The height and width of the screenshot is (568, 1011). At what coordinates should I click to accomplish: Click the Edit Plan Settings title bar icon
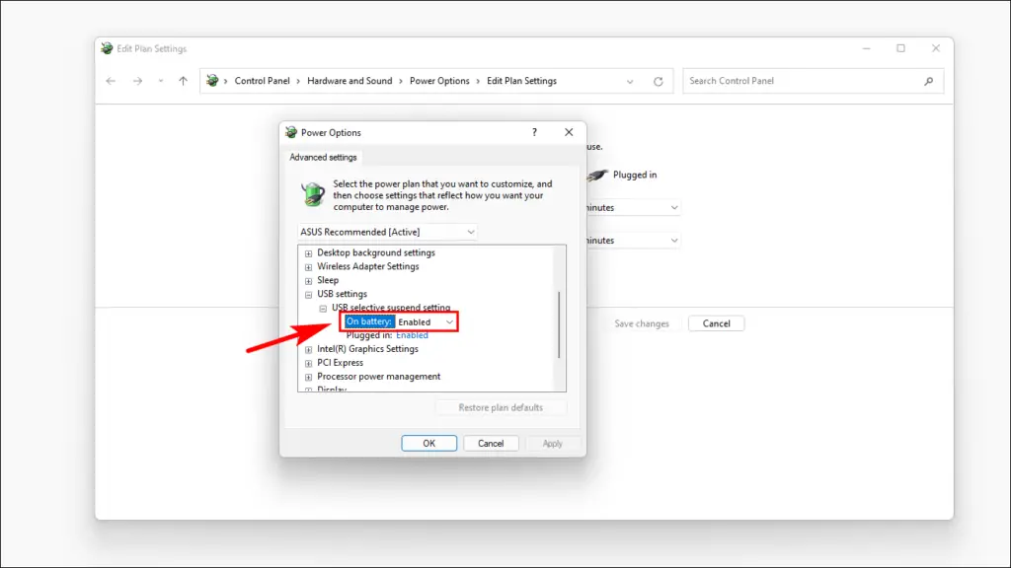107,48
